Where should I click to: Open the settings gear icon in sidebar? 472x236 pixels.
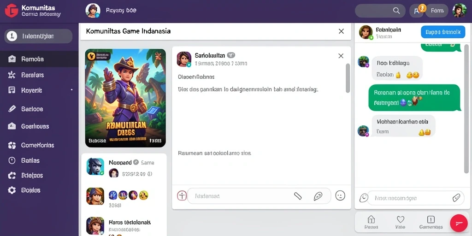tap(12, 190)
